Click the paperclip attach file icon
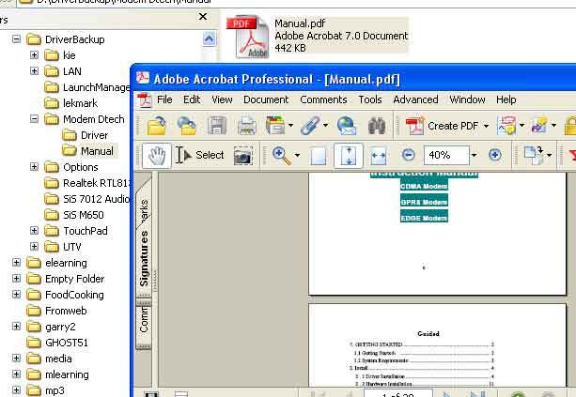Image resolution: width=576 pixels, height=397 pixels. click(310, 126)
